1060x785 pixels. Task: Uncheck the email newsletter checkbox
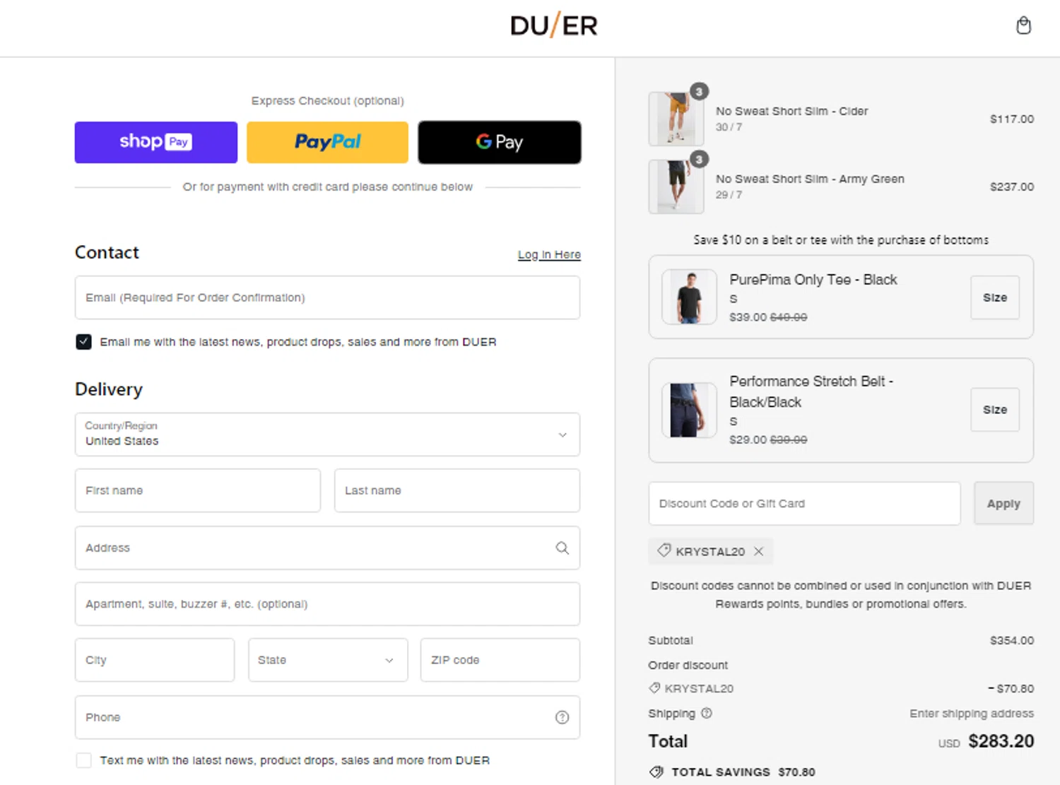[x=83, y=342]
